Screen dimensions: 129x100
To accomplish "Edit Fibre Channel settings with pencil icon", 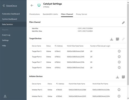I will pyautogui.click(x=123, y=23).
